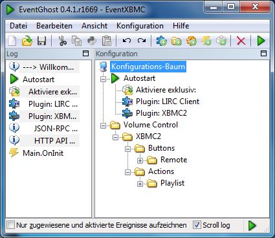Open the Datei menu

pyautogui.click(x=19, y=26)
